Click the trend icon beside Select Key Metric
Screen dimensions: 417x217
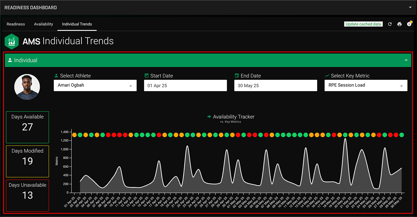click(x=327, y=75)
